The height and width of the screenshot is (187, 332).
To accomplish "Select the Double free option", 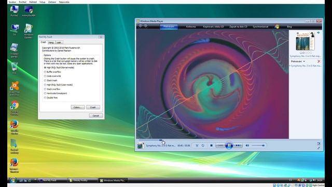I will [51, 98].
